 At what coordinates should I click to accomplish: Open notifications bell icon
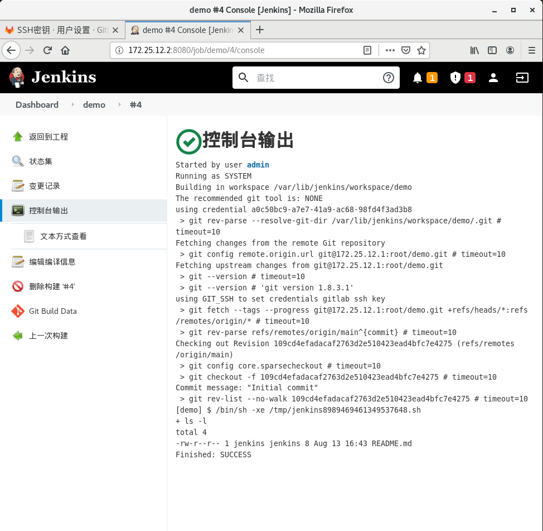tap(418, 78)
